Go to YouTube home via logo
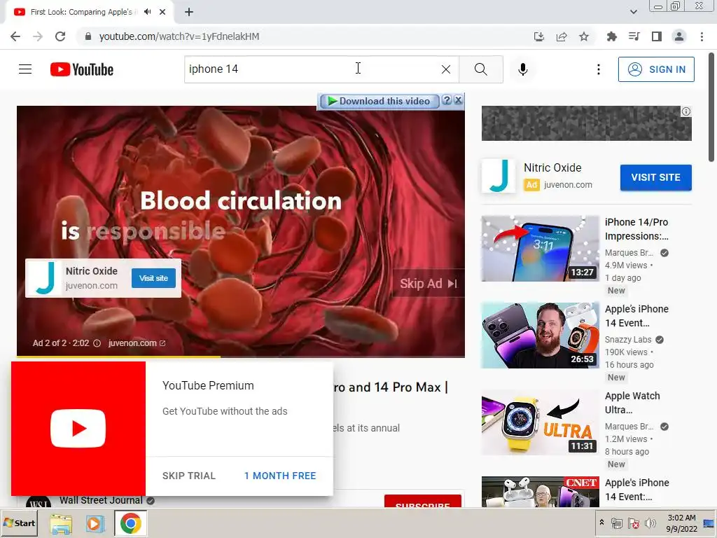The width and height of the screenshot is (717, 538). (x=82, y=69)
